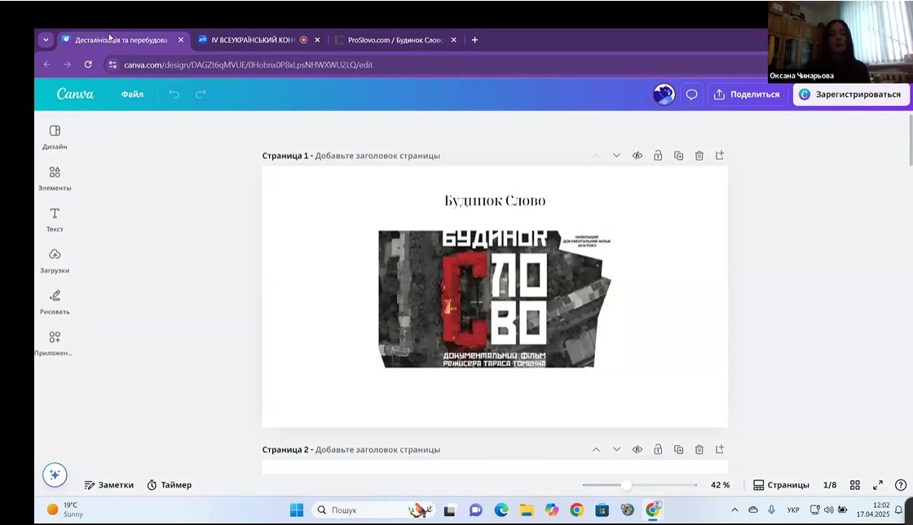Start the Таймер timer

coord(170,485)
